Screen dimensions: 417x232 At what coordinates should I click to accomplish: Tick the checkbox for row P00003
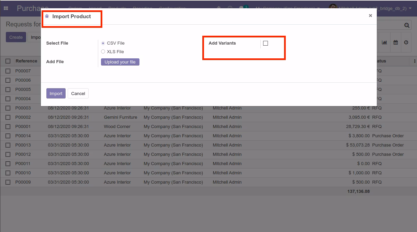click(8, 108)
